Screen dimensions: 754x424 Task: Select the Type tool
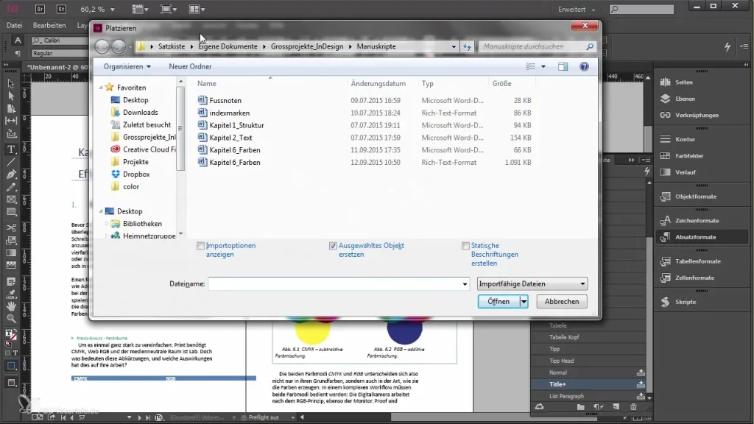coord(10,149)
